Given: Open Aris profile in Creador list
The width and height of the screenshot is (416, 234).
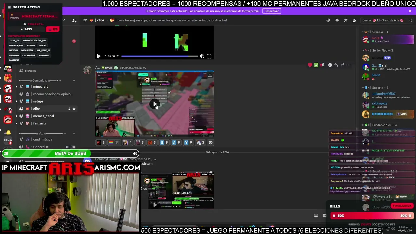Looking at the screenshot, I should 388,40.
